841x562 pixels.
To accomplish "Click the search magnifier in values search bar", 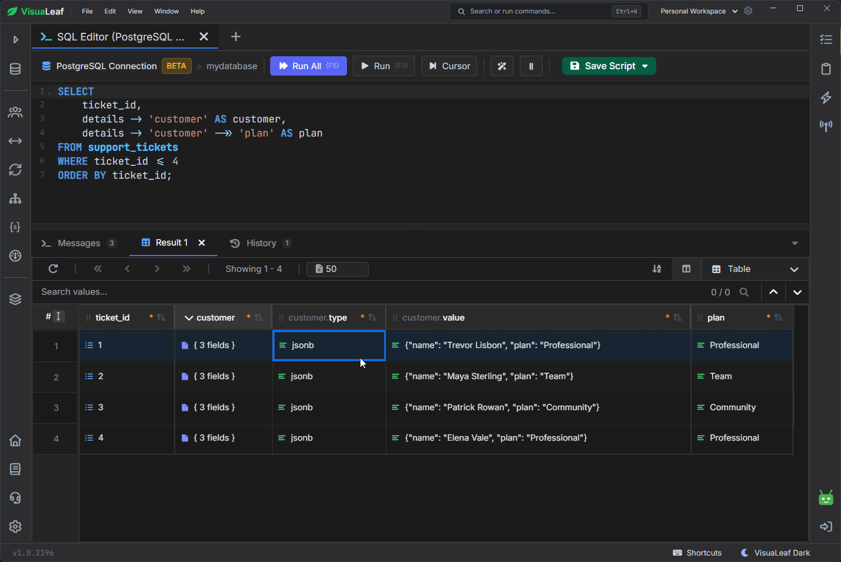I will tap(744, 292).
